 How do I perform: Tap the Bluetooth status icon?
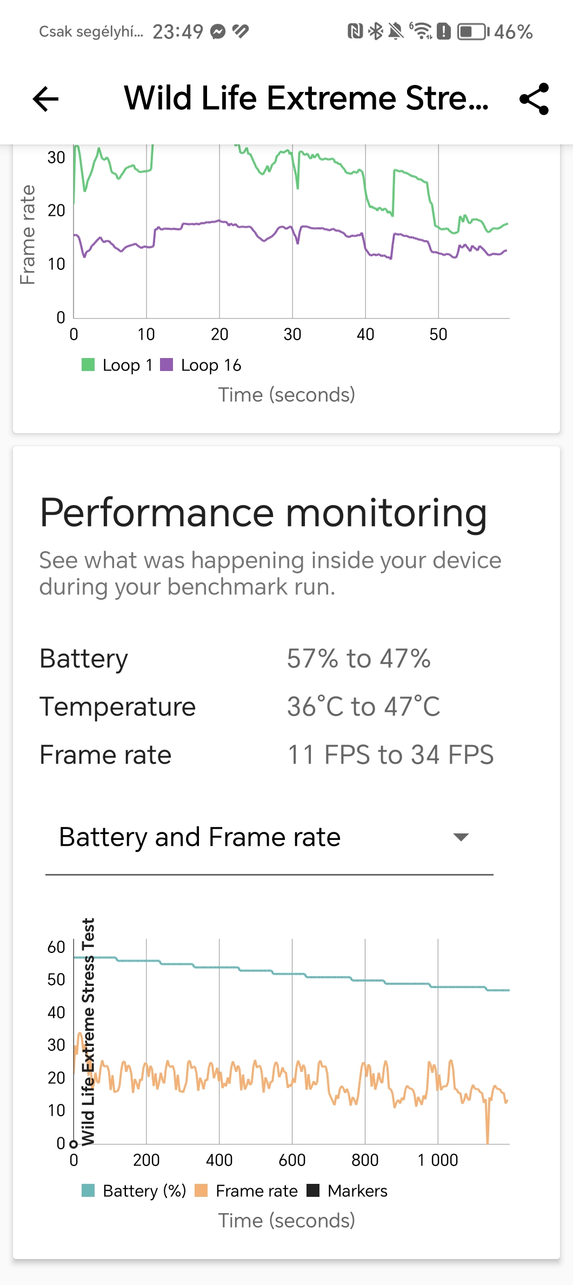[375, 31]
